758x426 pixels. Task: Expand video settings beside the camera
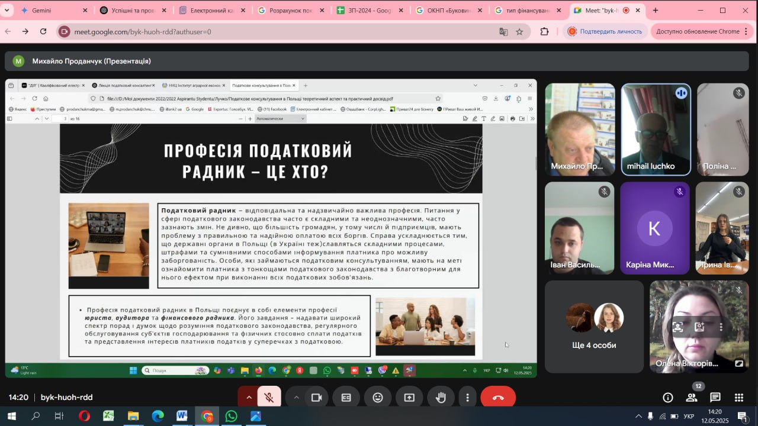click(x=296, y=398)
